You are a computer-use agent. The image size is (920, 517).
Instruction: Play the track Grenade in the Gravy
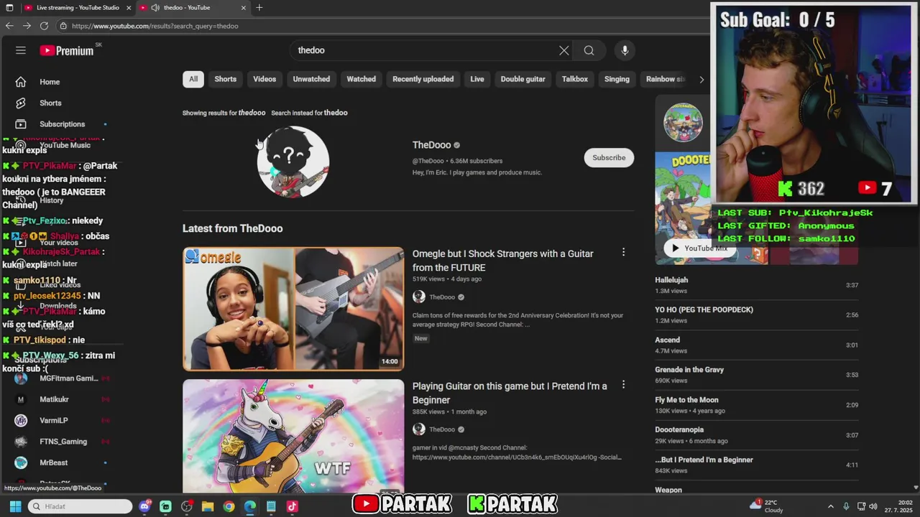coord(756,375)
